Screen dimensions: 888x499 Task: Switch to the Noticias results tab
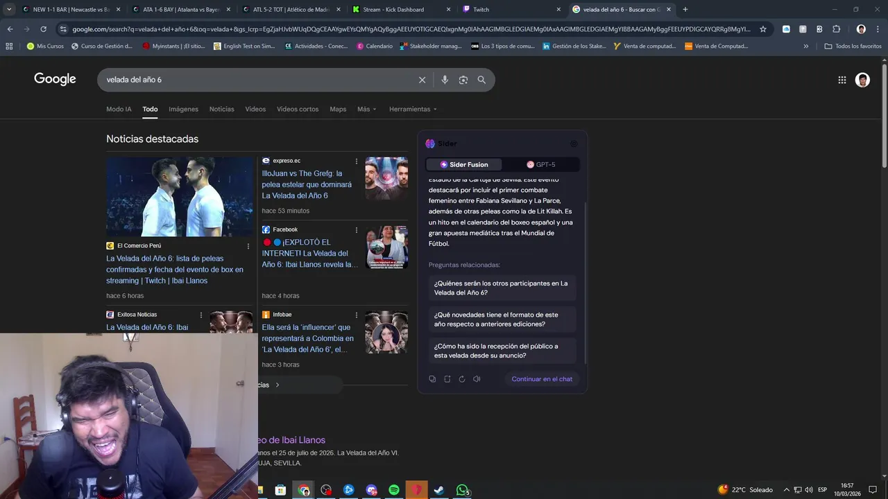point(222,110)
